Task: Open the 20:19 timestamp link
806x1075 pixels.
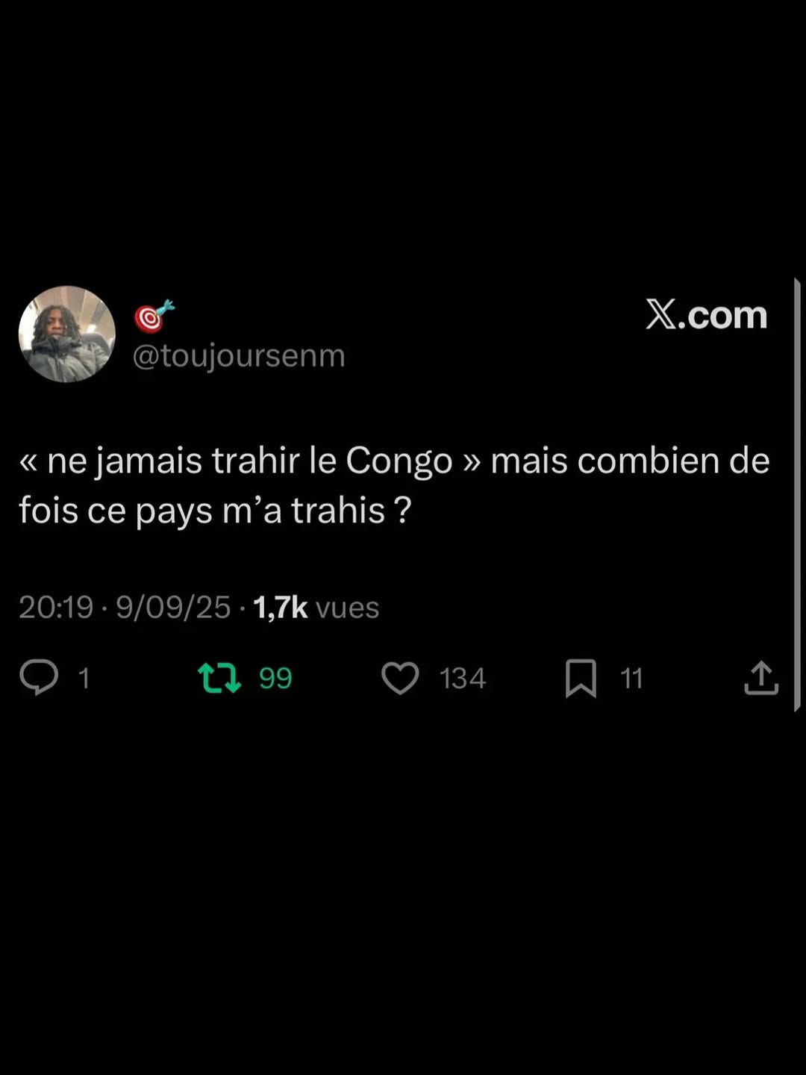Action: [x=56, y=608]
